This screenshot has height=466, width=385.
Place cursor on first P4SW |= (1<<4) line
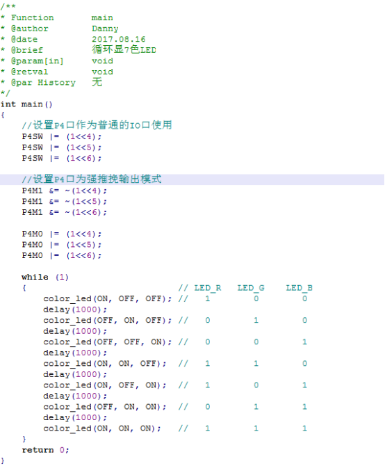(62, 137)
